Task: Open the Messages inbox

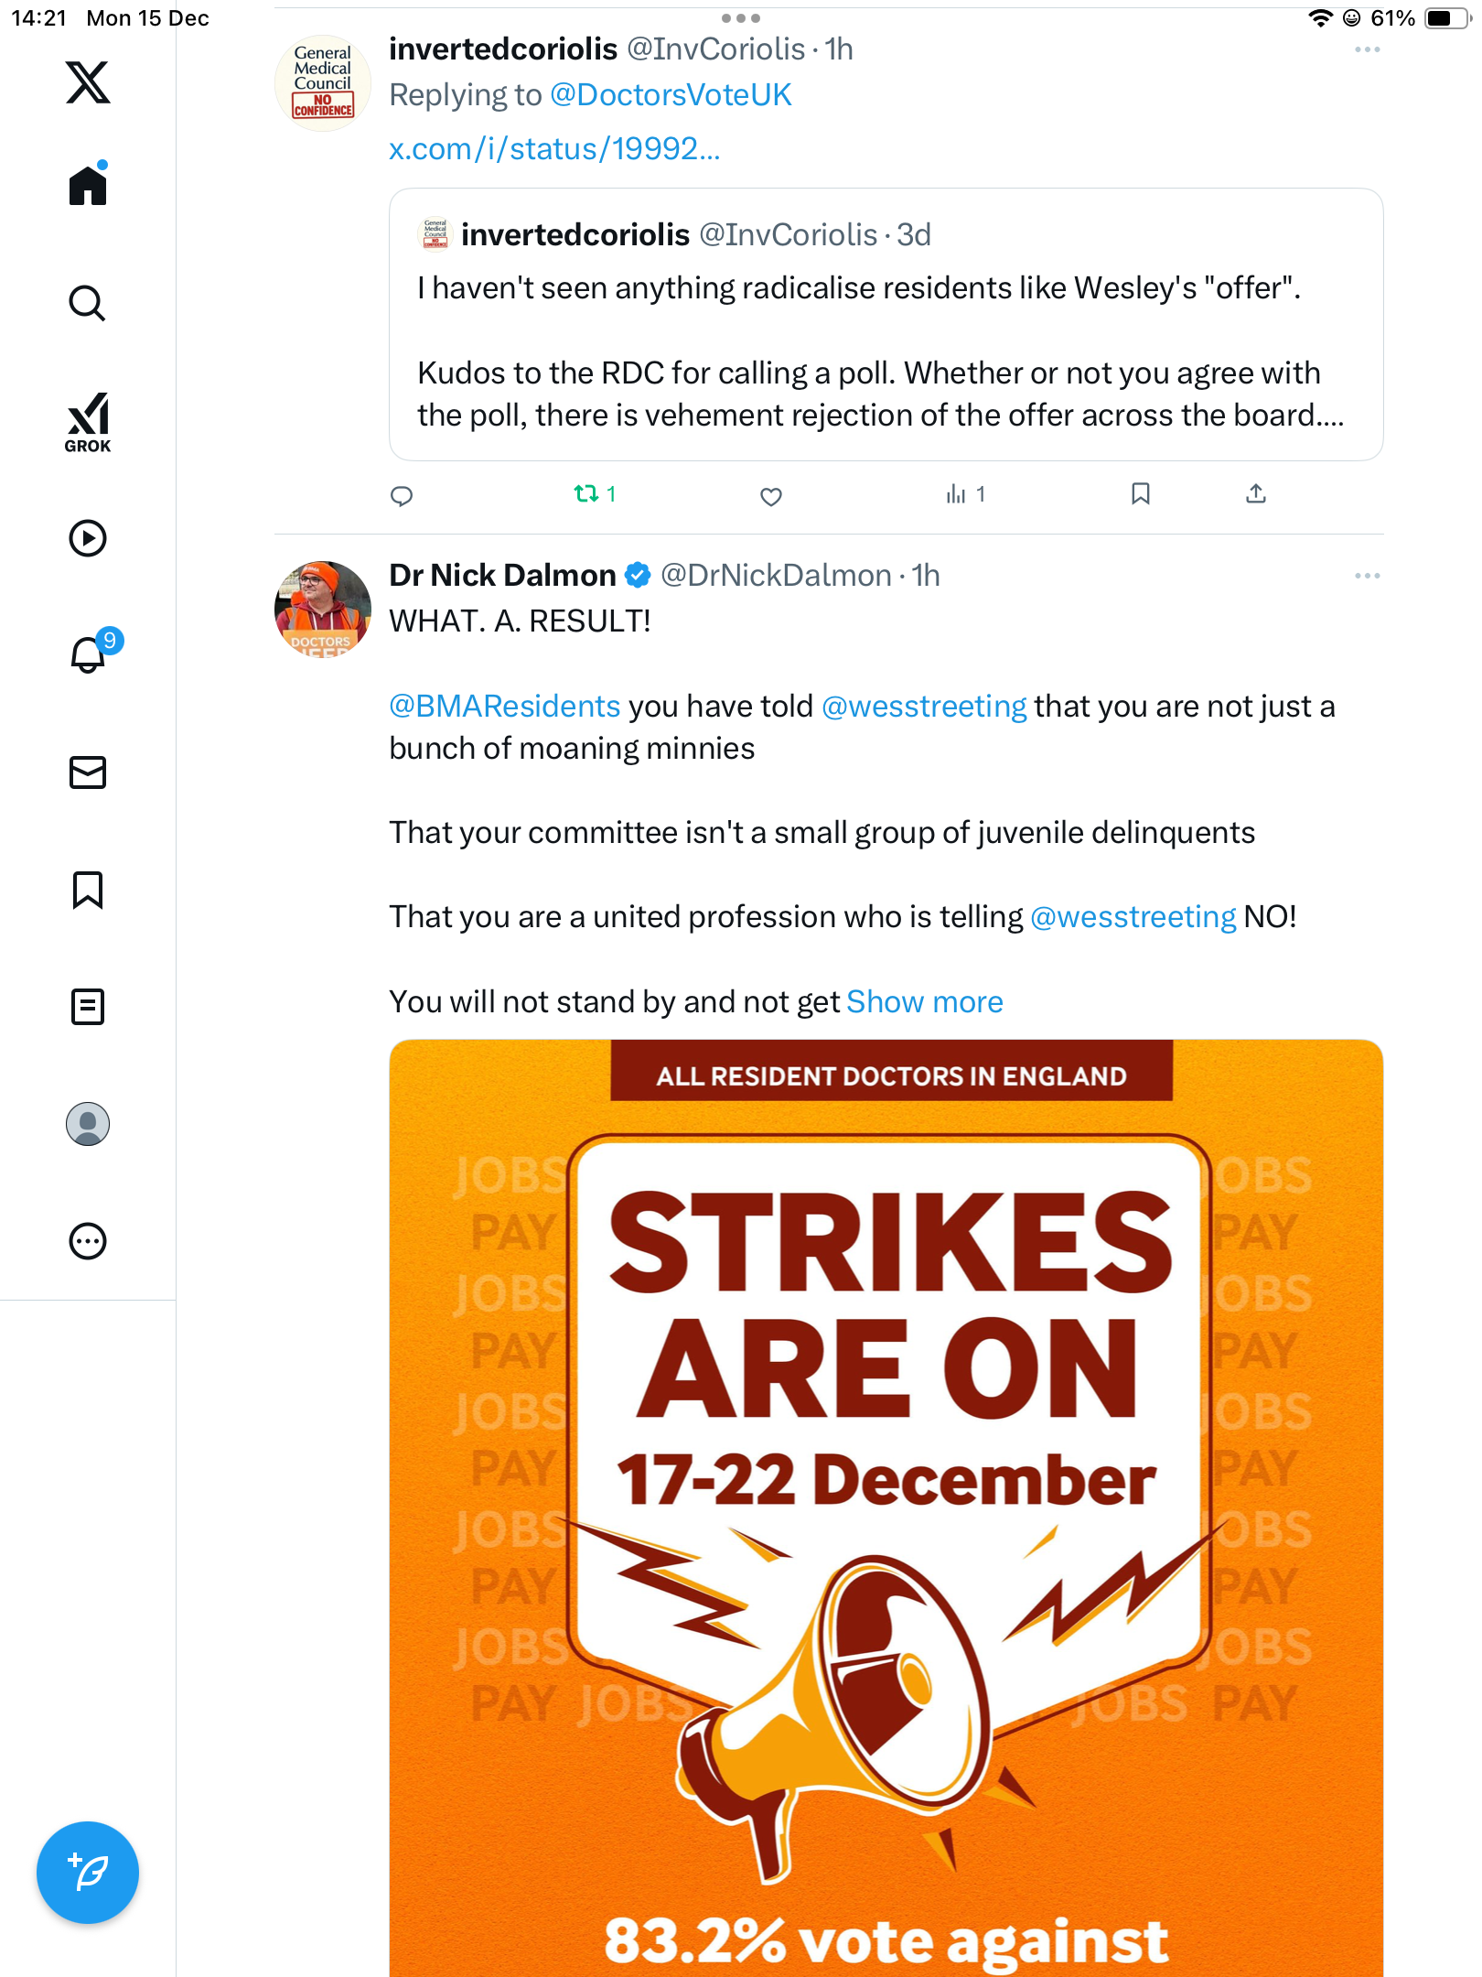Action: click(88, 772)
